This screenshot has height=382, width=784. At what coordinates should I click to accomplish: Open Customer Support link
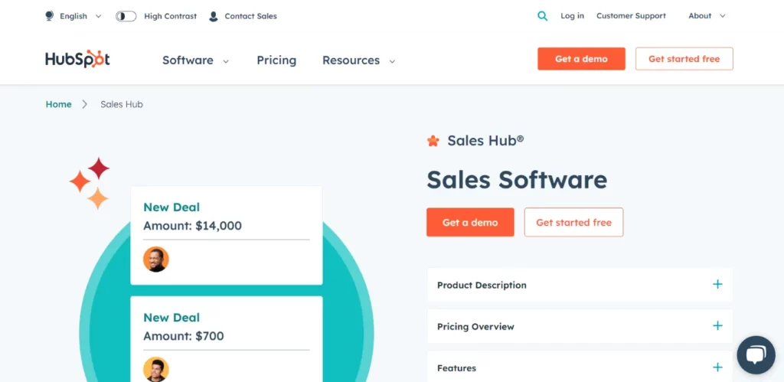(x=631, y=16)
